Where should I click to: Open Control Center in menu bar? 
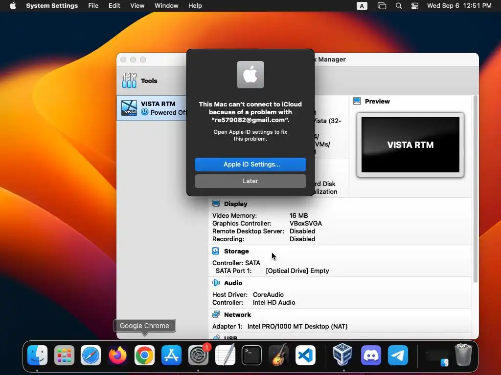click(415, 6)
